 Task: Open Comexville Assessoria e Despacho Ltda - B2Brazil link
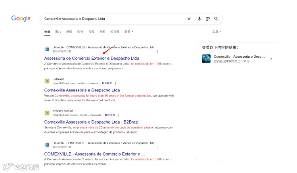[x=92, y=122]
